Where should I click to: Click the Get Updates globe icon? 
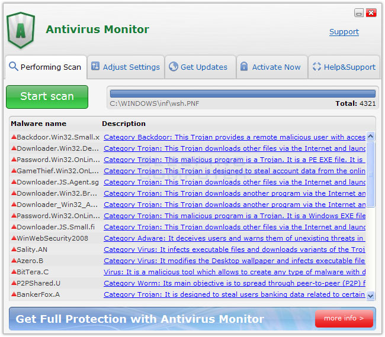pyautogui.click(x=174, y=66)
